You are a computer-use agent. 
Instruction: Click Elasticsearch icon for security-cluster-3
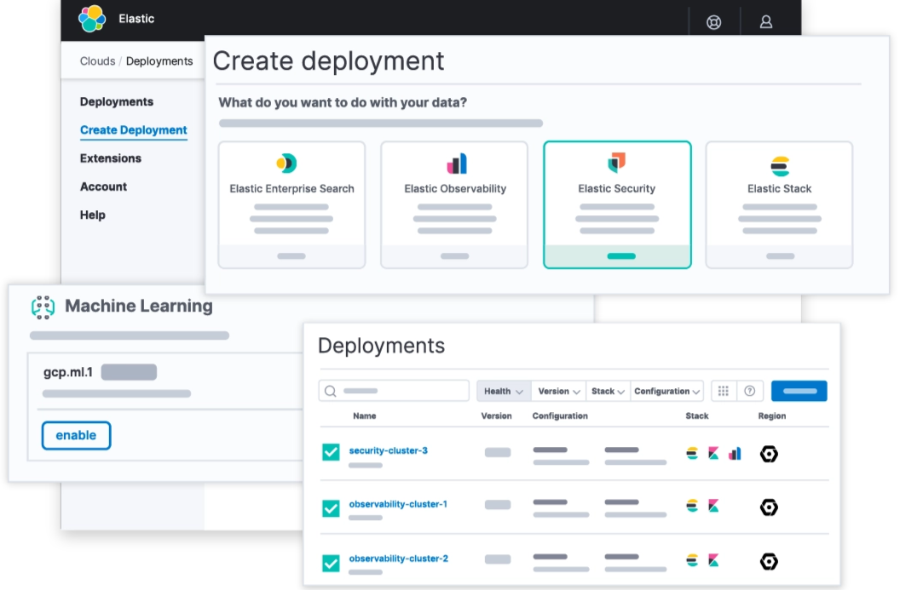coord(692,454)
